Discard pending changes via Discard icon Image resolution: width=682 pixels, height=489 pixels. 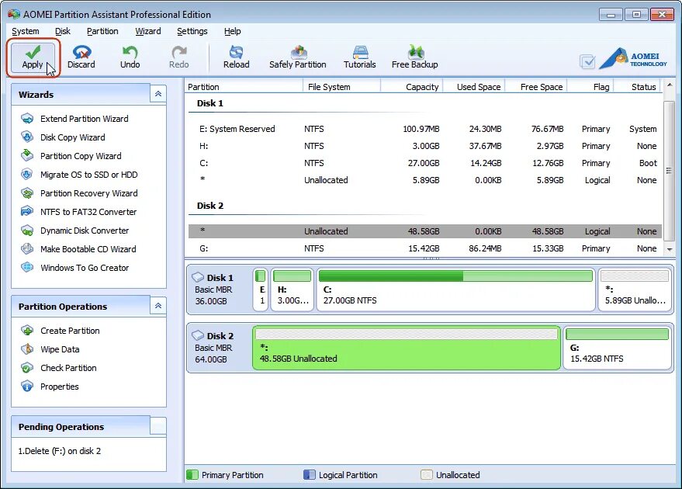coord(81,57)
